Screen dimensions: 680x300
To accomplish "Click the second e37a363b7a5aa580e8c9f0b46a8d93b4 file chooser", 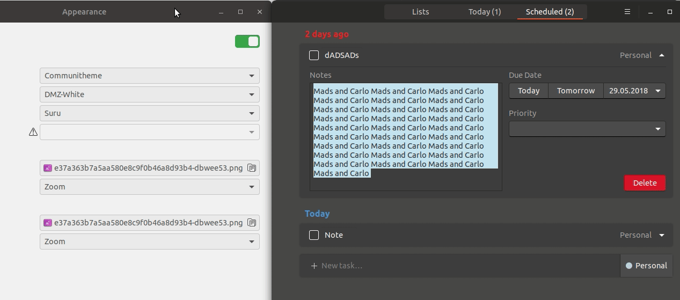I will [150, 223].
